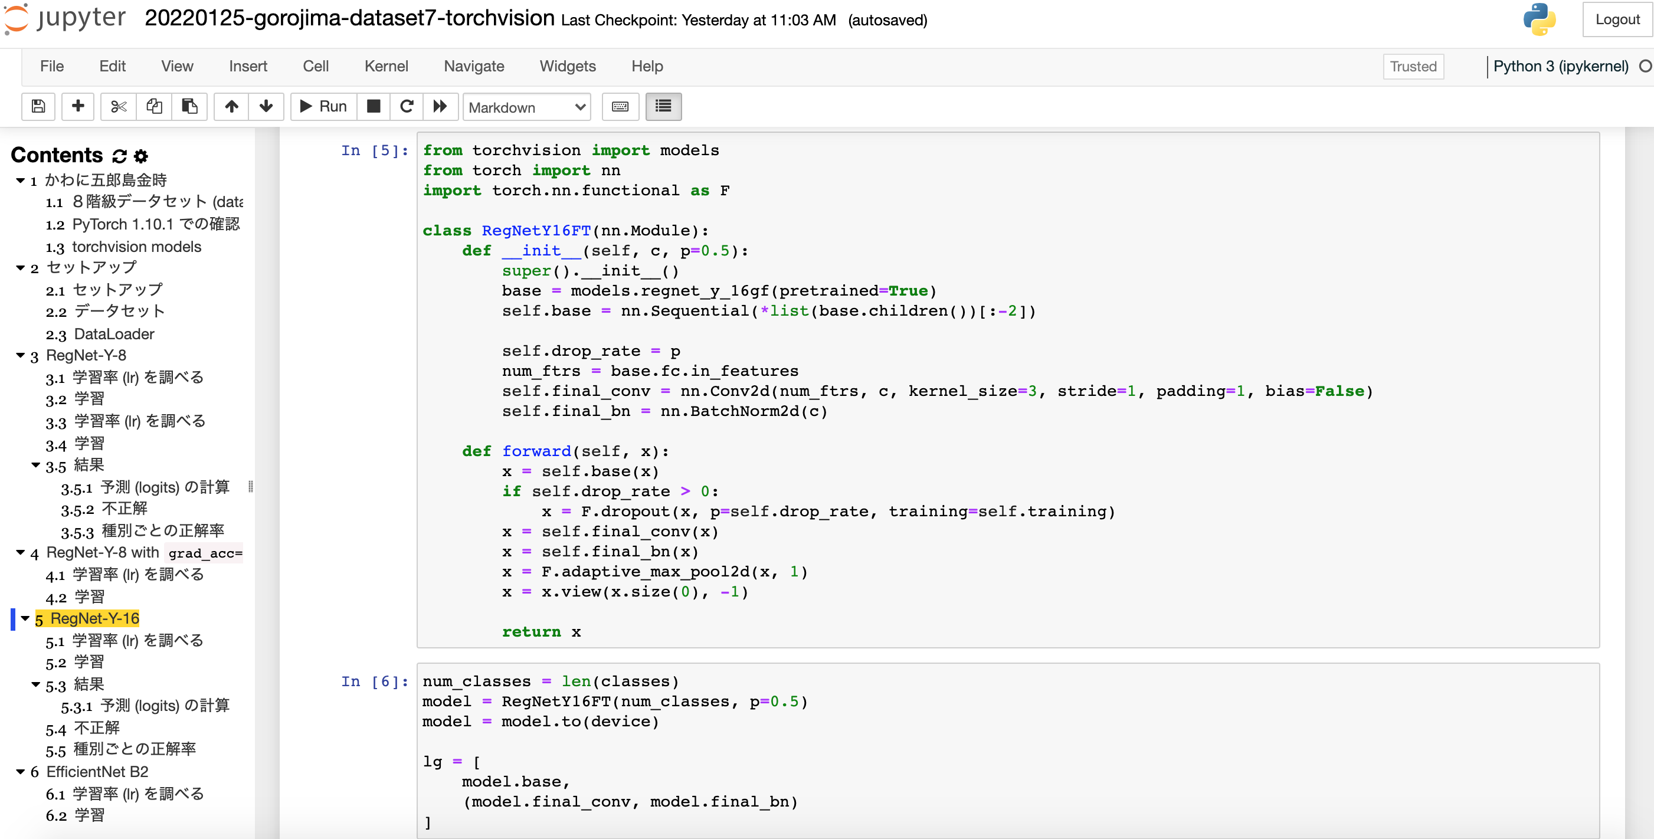Jump to 5.4 不正解

coord(83,728)
